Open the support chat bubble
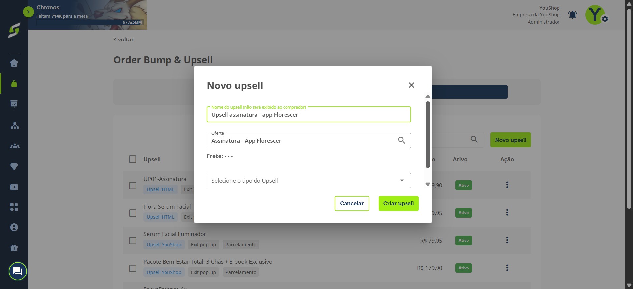The image size is (633, 289). click(x=17, y=271)
